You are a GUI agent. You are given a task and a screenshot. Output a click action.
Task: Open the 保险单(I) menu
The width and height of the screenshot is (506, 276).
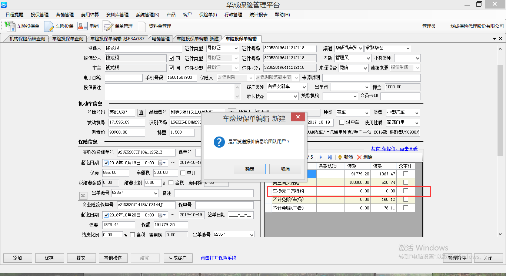[x=208, y=15]
